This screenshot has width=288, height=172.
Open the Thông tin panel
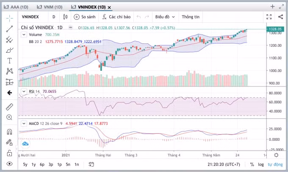pyautogui.click(x=191, y=17)
